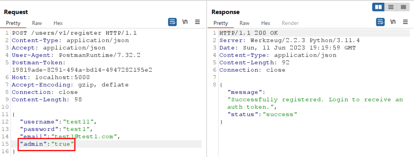414x157 pixels.
Task: Toggle word wrap icon in Request panel
Action: pyautogui.click(x=172, y=22)
